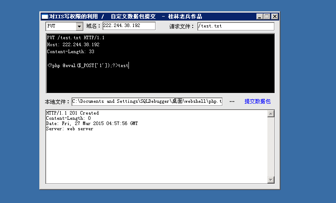Click the PHP eval payload line
This screenshot has width=336, height=203.
pyautogui.click(x=88, y=65)
